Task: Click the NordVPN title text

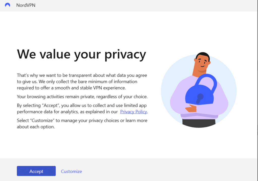Action: pyautogui.click(x=26, y=5)
